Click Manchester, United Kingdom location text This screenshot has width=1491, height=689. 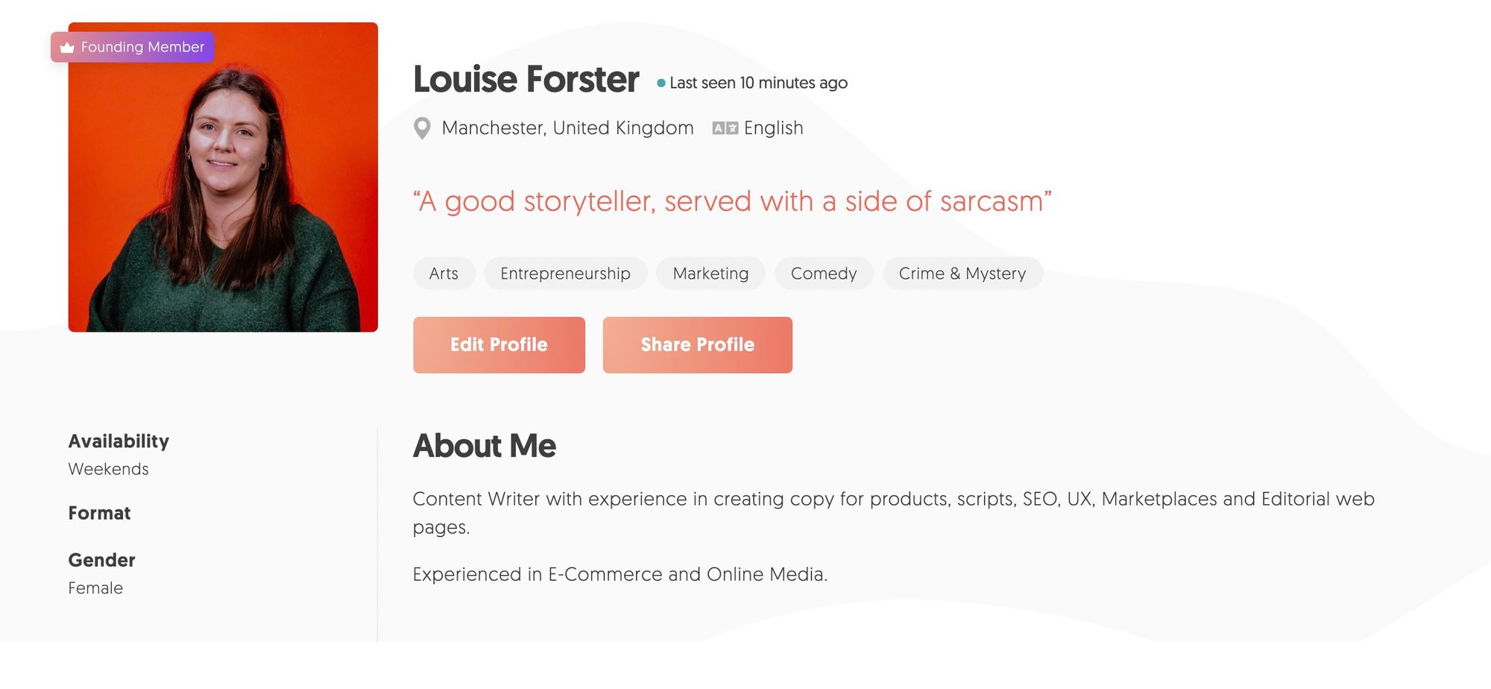tap(567, 128)
